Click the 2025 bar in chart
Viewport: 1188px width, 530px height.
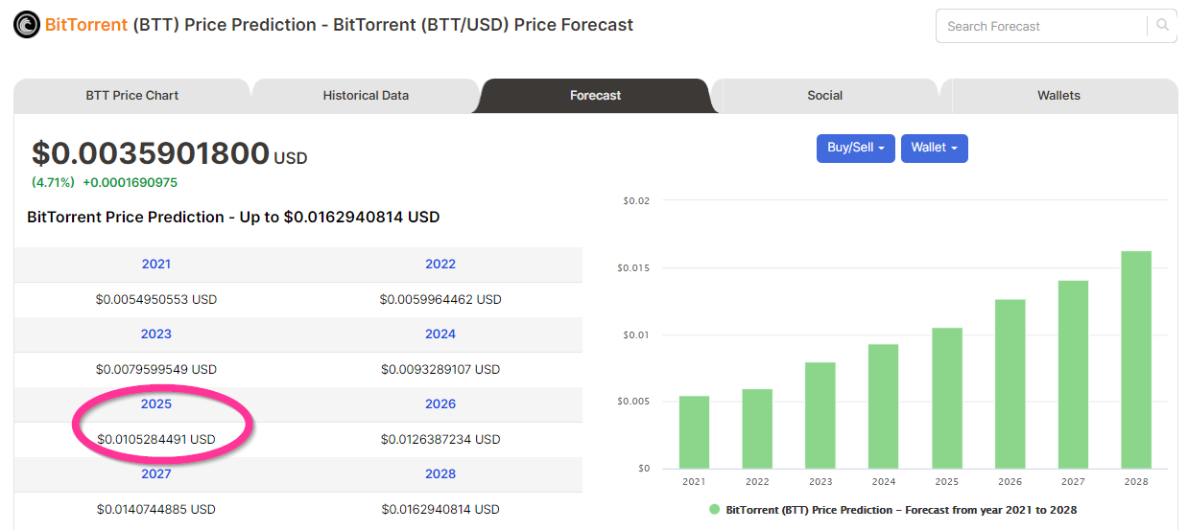[947, 399]
